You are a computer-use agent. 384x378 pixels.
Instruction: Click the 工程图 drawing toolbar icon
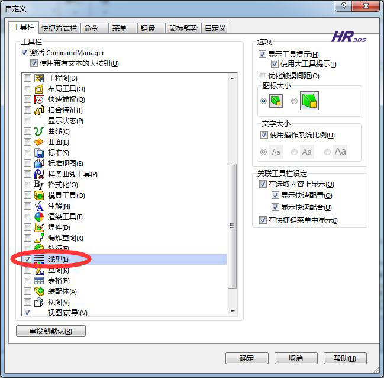[x=39, y=78]
